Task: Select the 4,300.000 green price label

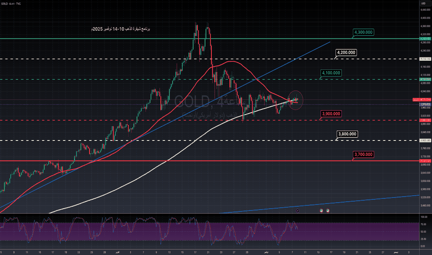Action: point(364,32)
